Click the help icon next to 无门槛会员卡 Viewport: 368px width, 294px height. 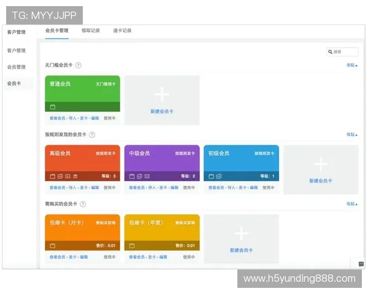[x=79, y=65]
